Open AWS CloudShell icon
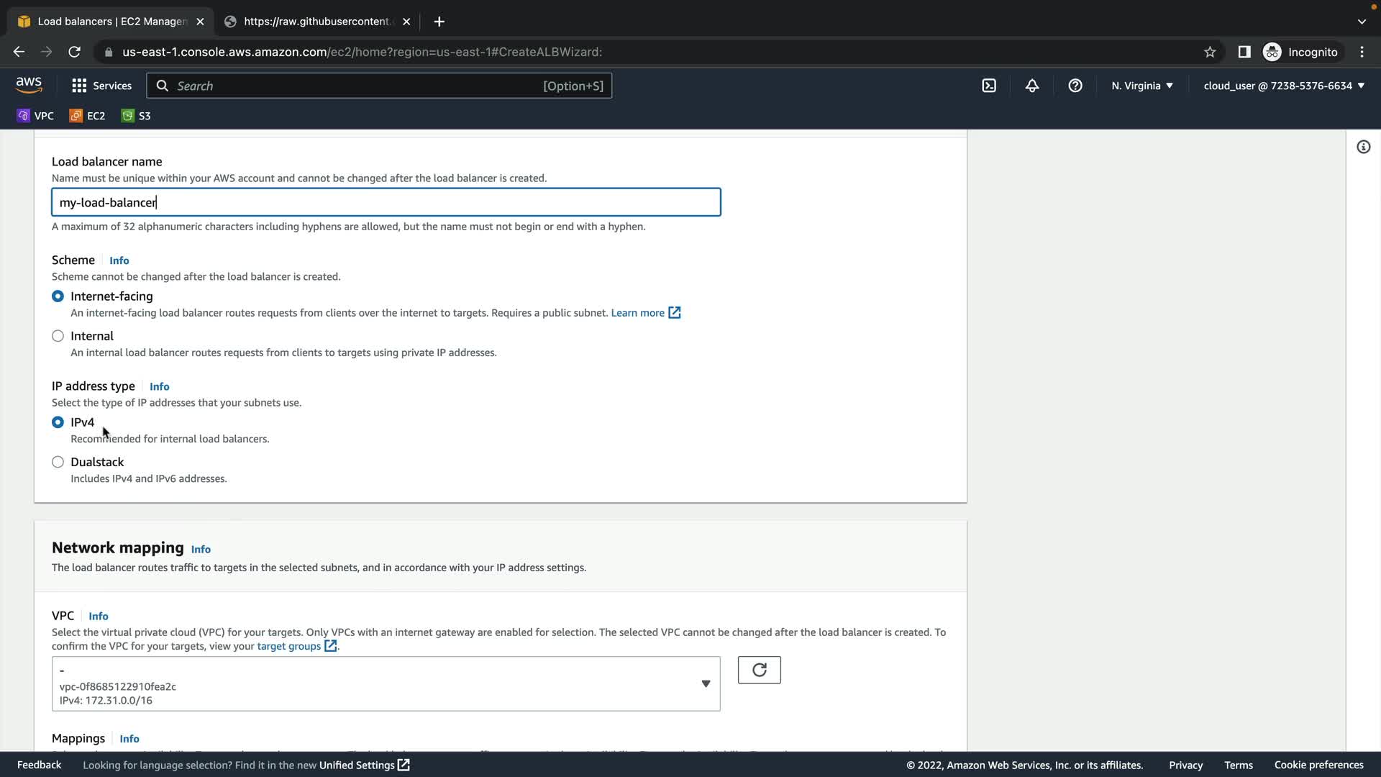 tap(989, 86)
